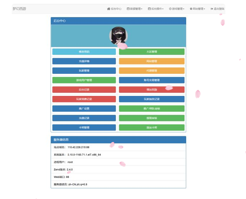This screenshot has width=246, height=199.
Task: Click the green 添加卡密 button
Action: click(152, 127)
